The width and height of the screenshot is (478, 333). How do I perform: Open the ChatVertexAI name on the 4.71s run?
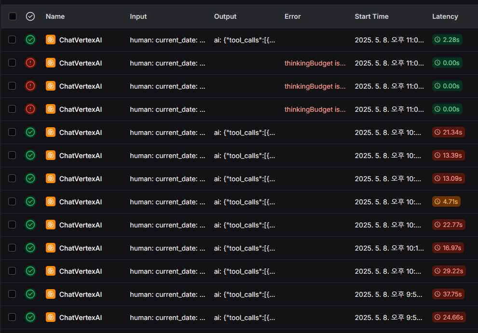tap(81, 202)
